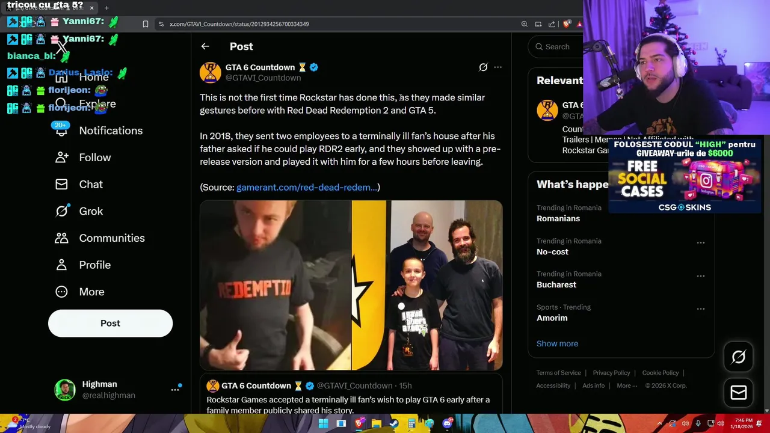The width and height of the screenshot is (770, 433).
Task: Open File Explorer from the taskbar
Action: (376, 423)
